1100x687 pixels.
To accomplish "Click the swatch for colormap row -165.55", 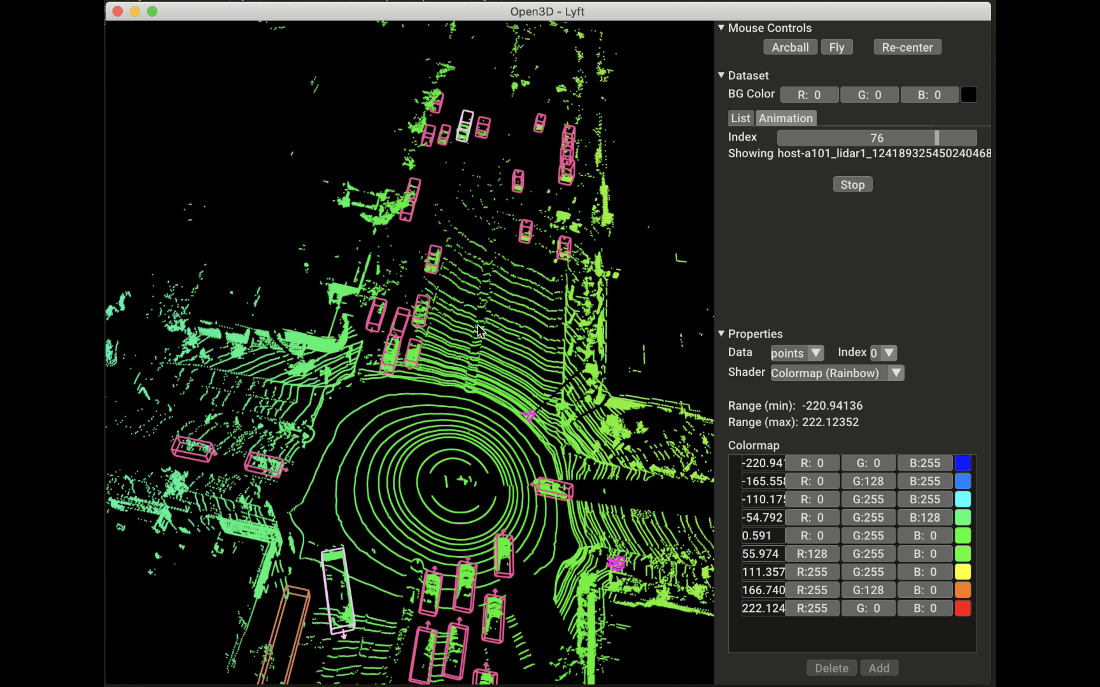I will (x=962, y=482).
